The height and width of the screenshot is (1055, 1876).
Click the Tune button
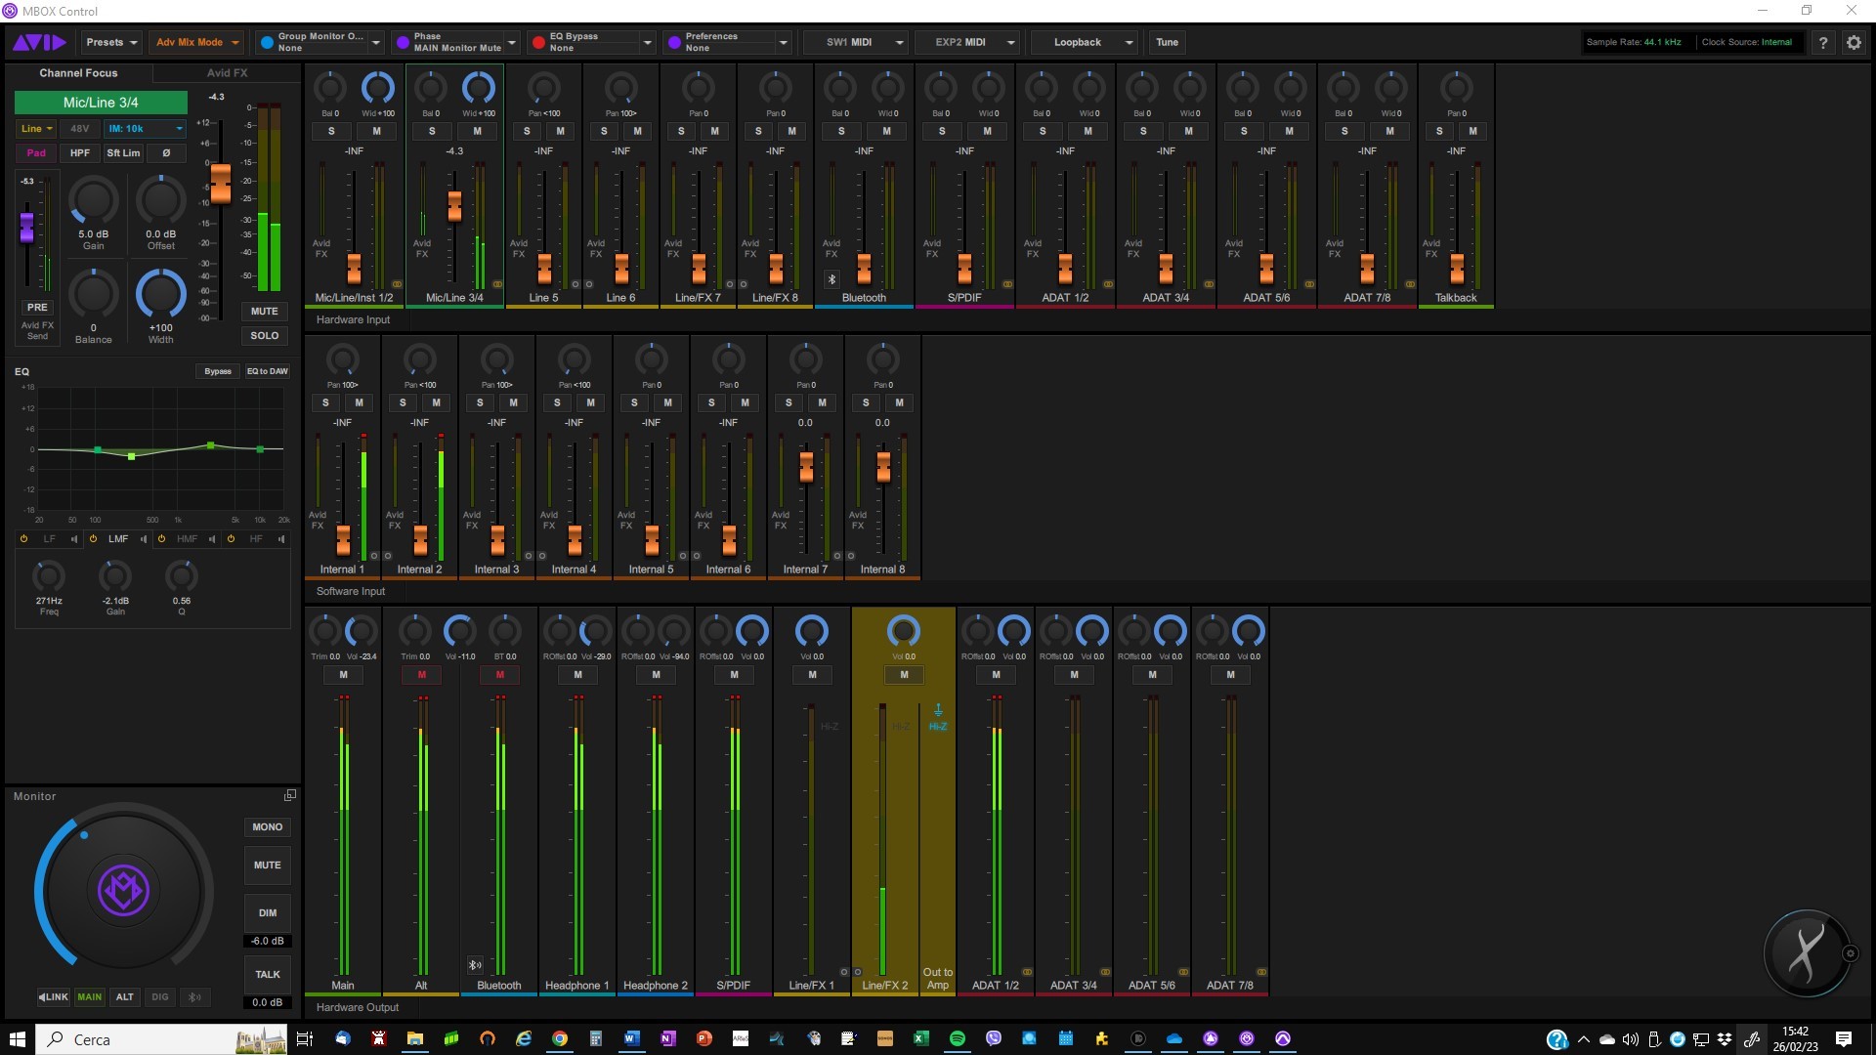[x=1167, y=42]
